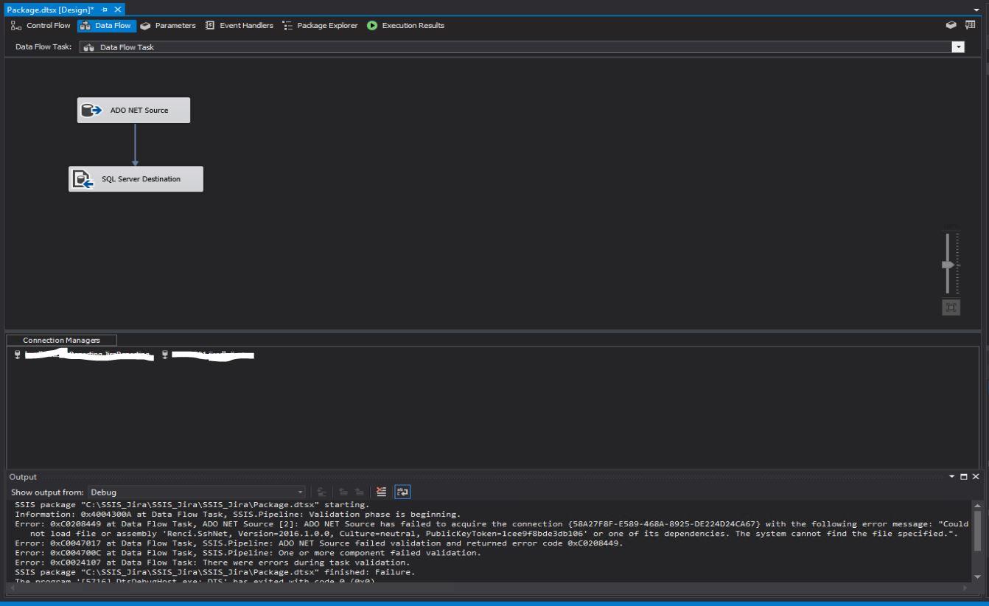The image size is (989, 606).
Task: Open the Package Explorer tab
Action: [x=321, y=26]
